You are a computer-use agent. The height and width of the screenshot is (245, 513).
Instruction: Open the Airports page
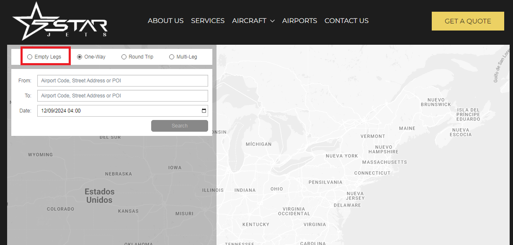coord(299,20)
